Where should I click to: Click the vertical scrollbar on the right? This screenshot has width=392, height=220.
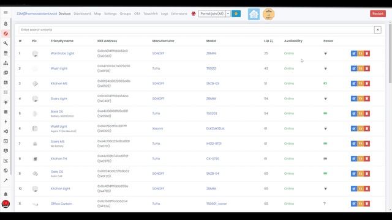click(x=390, y=54)
